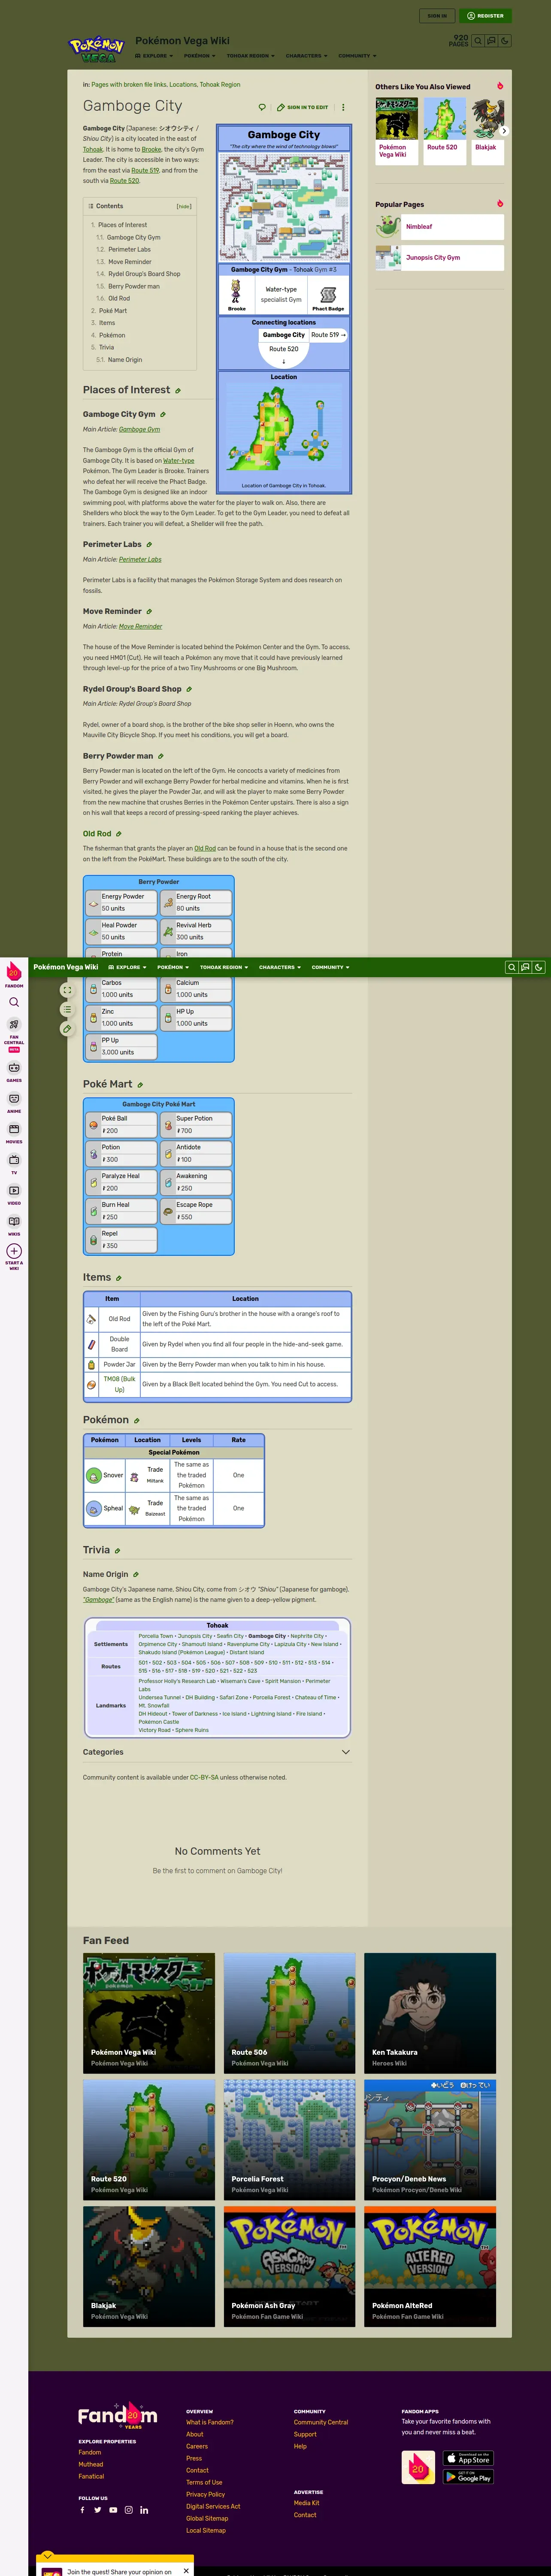Open the side rail search magnifier
Image resolution: width=551 pixels, height=2576 pixels.
(14, 1002)
